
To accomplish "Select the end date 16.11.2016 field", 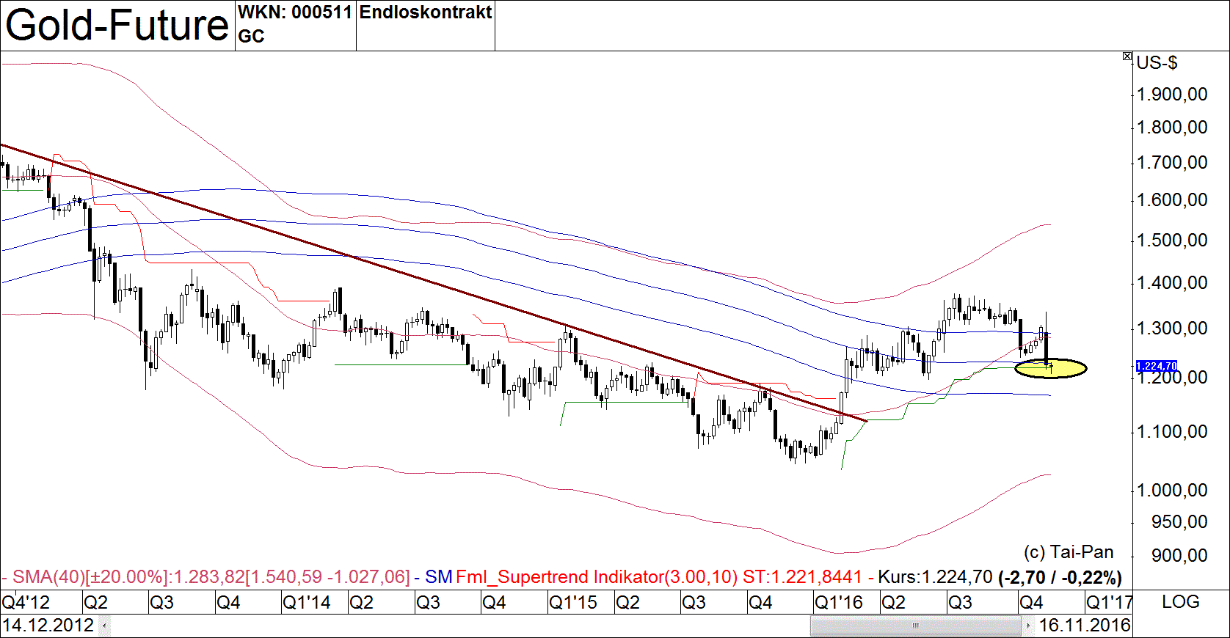I will 1084,626.
